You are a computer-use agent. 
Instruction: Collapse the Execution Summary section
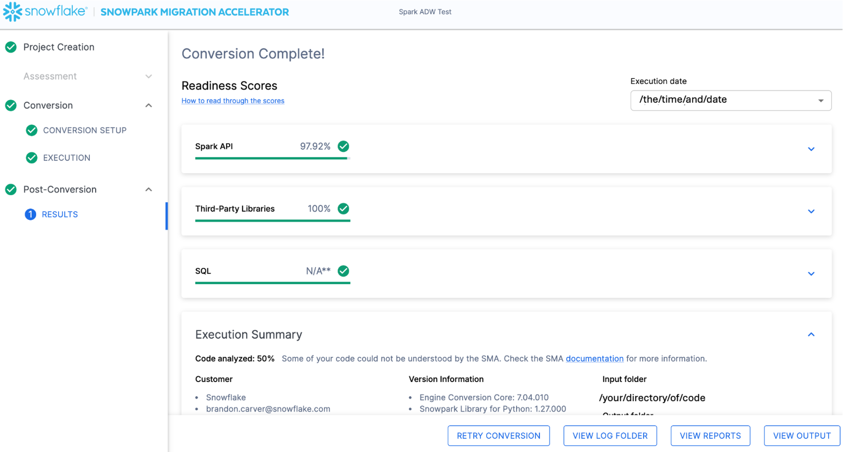[811, 334]
